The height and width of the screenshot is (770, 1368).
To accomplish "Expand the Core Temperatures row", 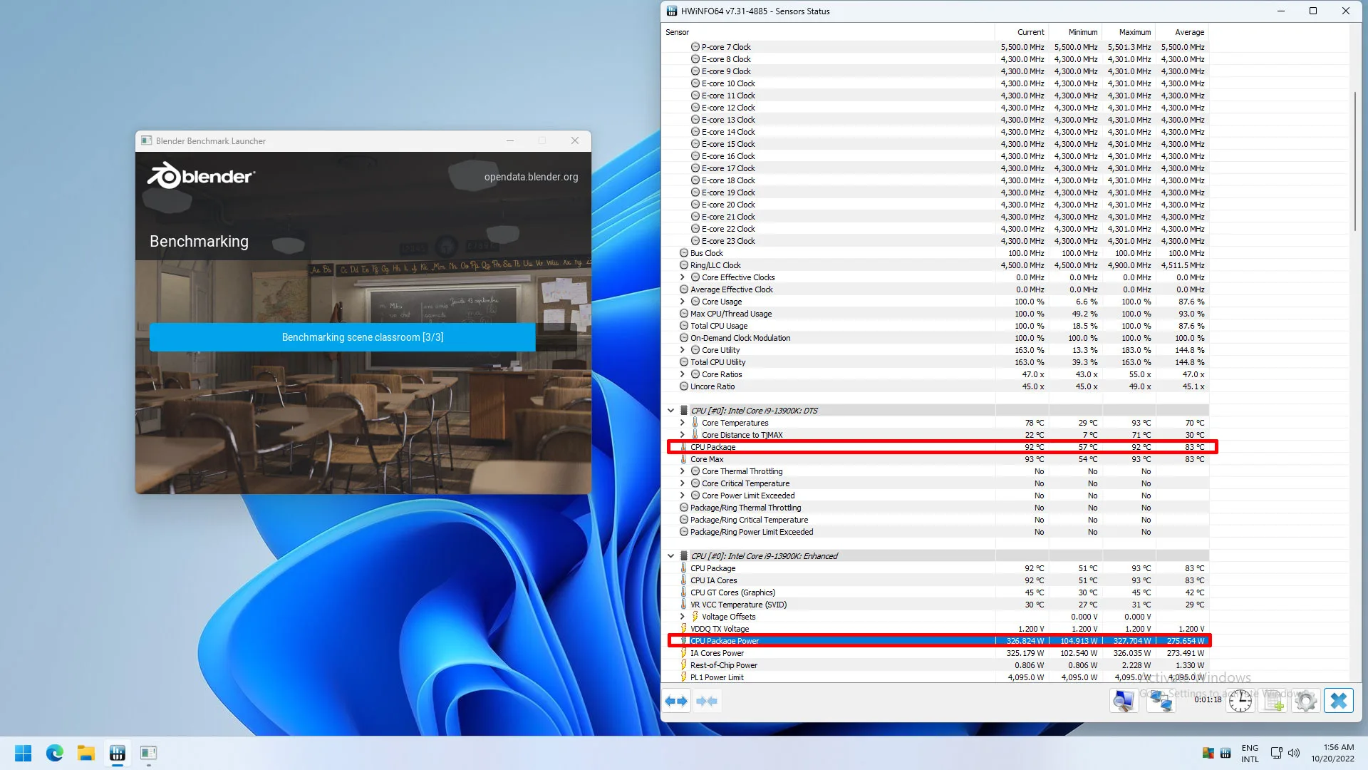I will [x=683, y=423].
